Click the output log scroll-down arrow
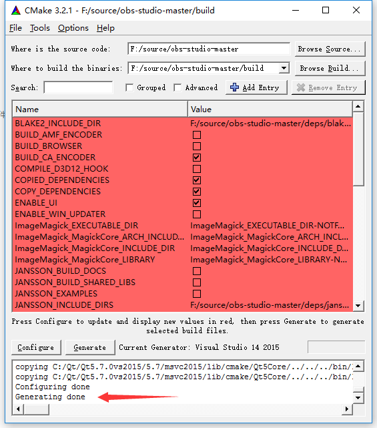The image size is (377, 428). (x=358, y=398)
